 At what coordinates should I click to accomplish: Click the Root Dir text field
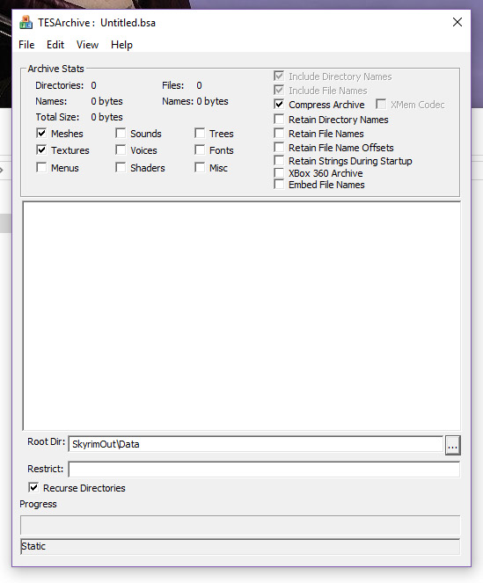click(x=256, y=444)
